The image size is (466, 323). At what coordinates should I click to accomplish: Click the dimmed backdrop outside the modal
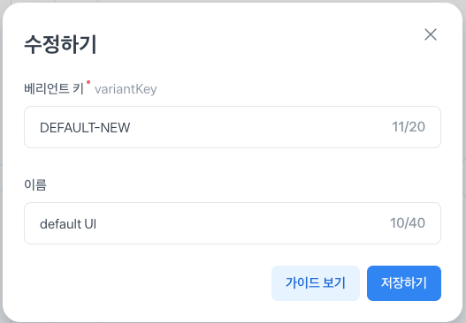pyautogui.click(x=464, y=178)
